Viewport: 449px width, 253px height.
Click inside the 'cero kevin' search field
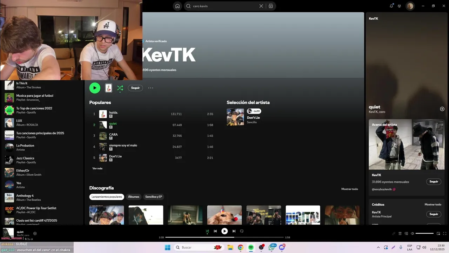(224, 6)
